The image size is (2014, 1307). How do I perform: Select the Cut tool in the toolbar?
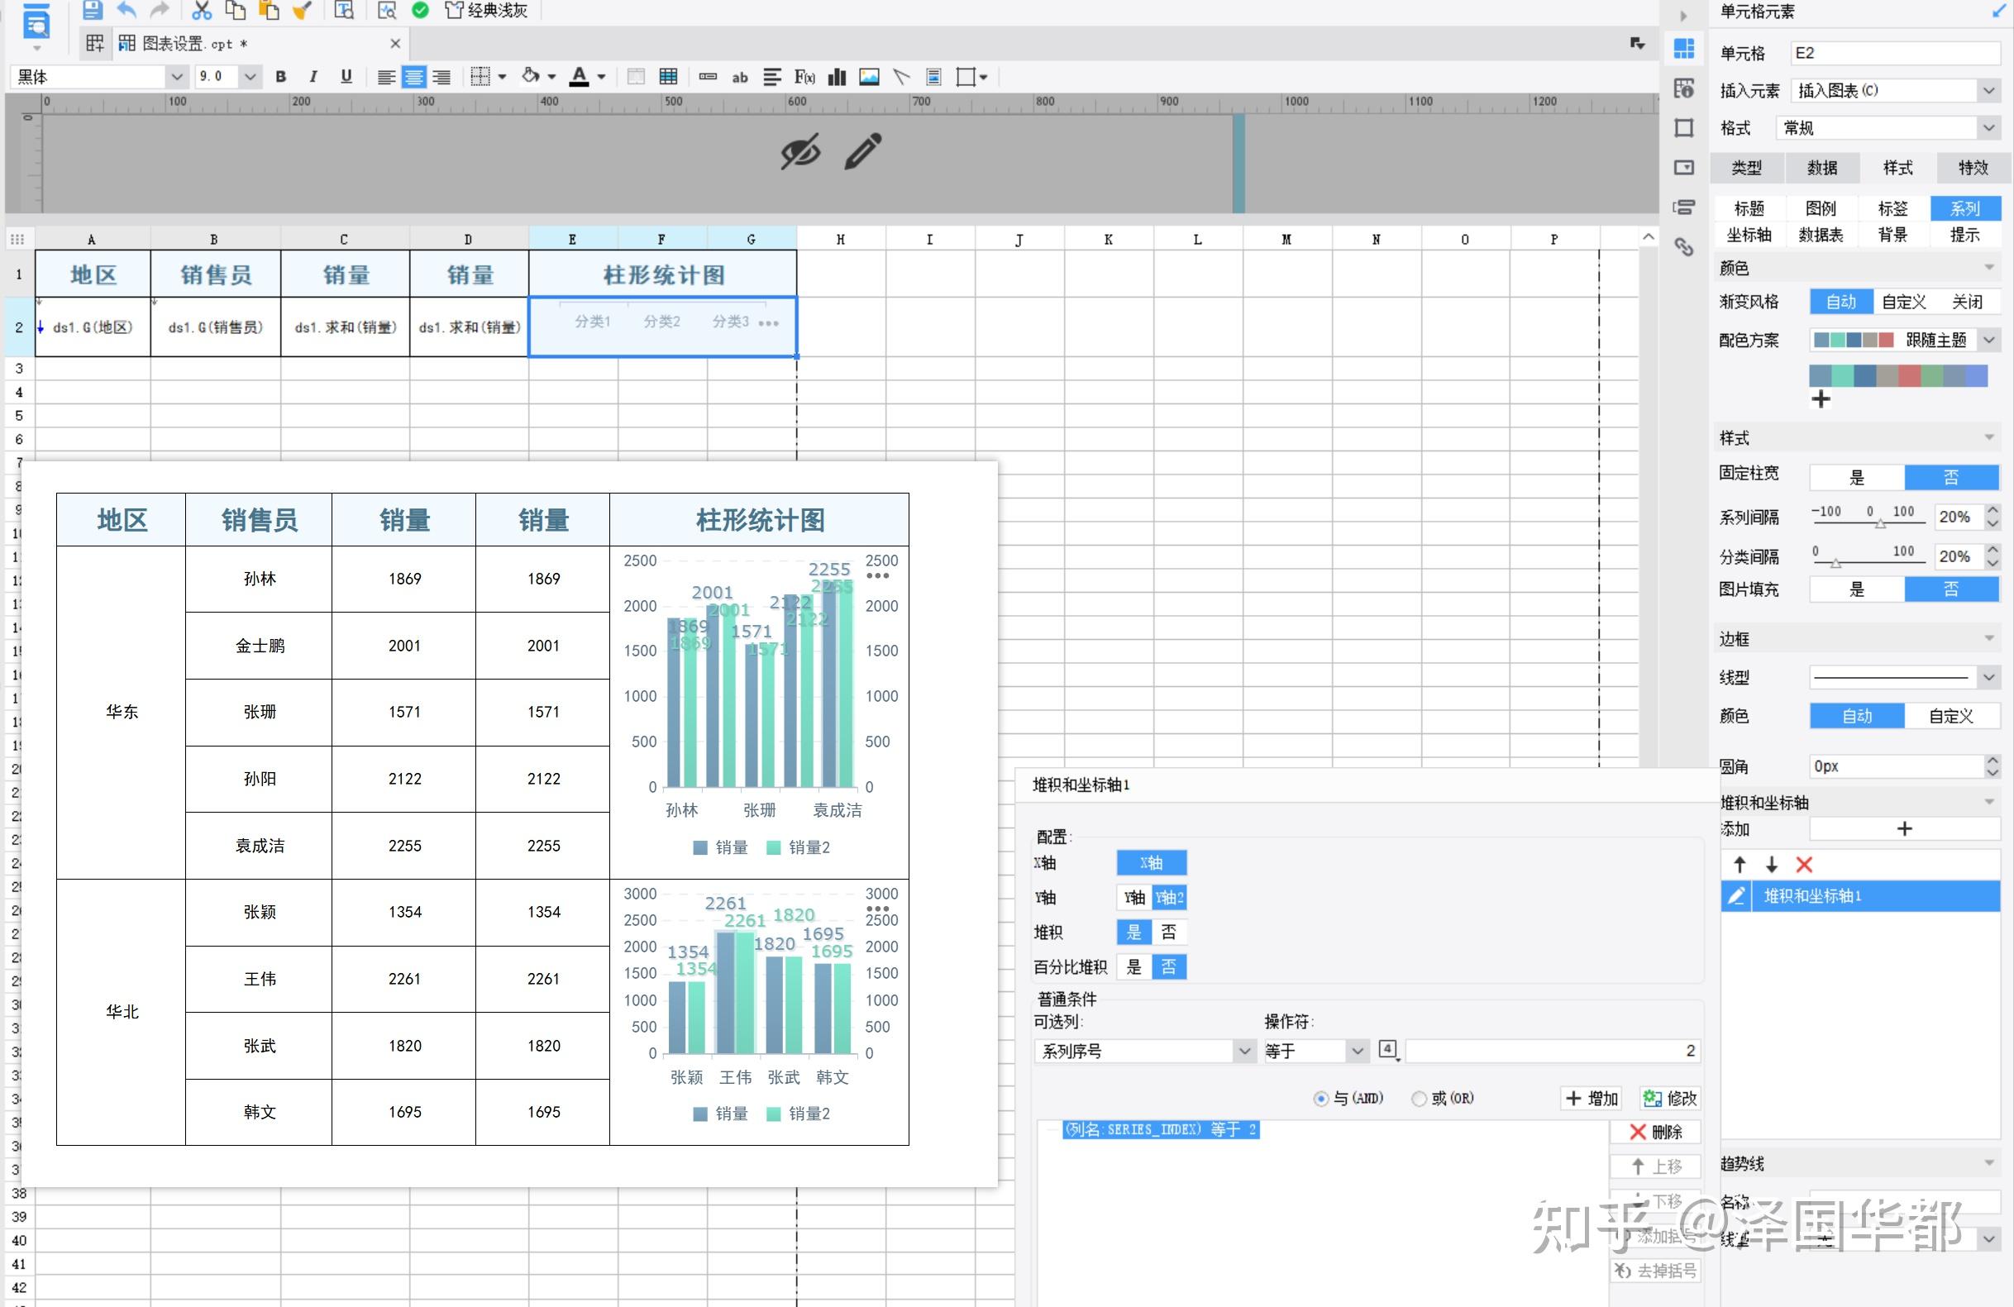coord(202,11)
